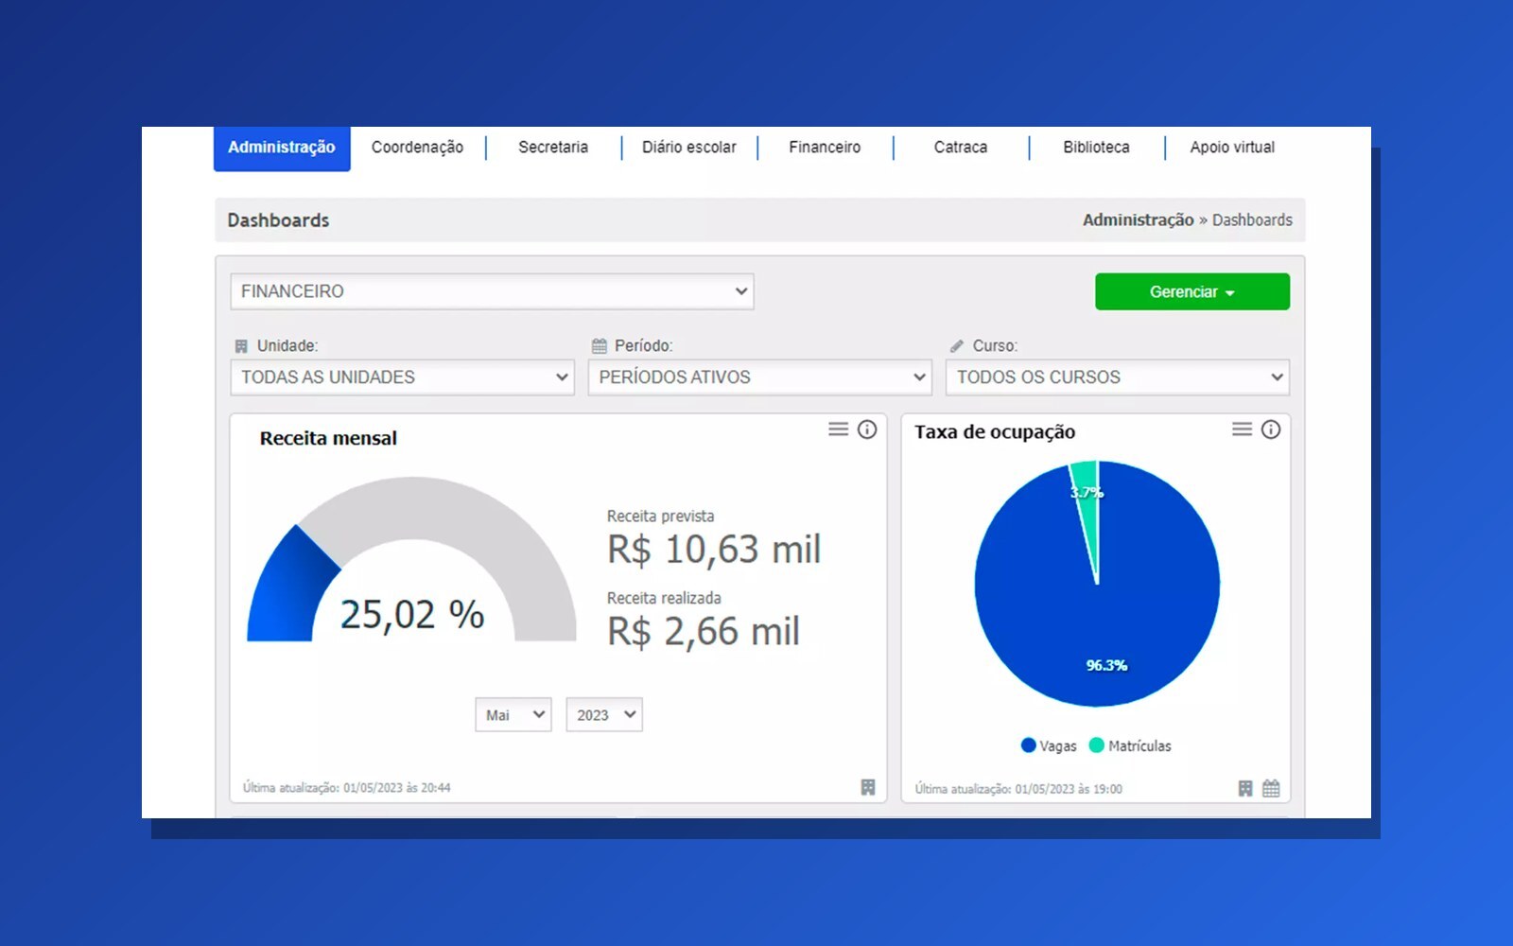Click Dashboards in the breadcrumb
Screen dimensions: 1513x946
[x=1252, y=219]
